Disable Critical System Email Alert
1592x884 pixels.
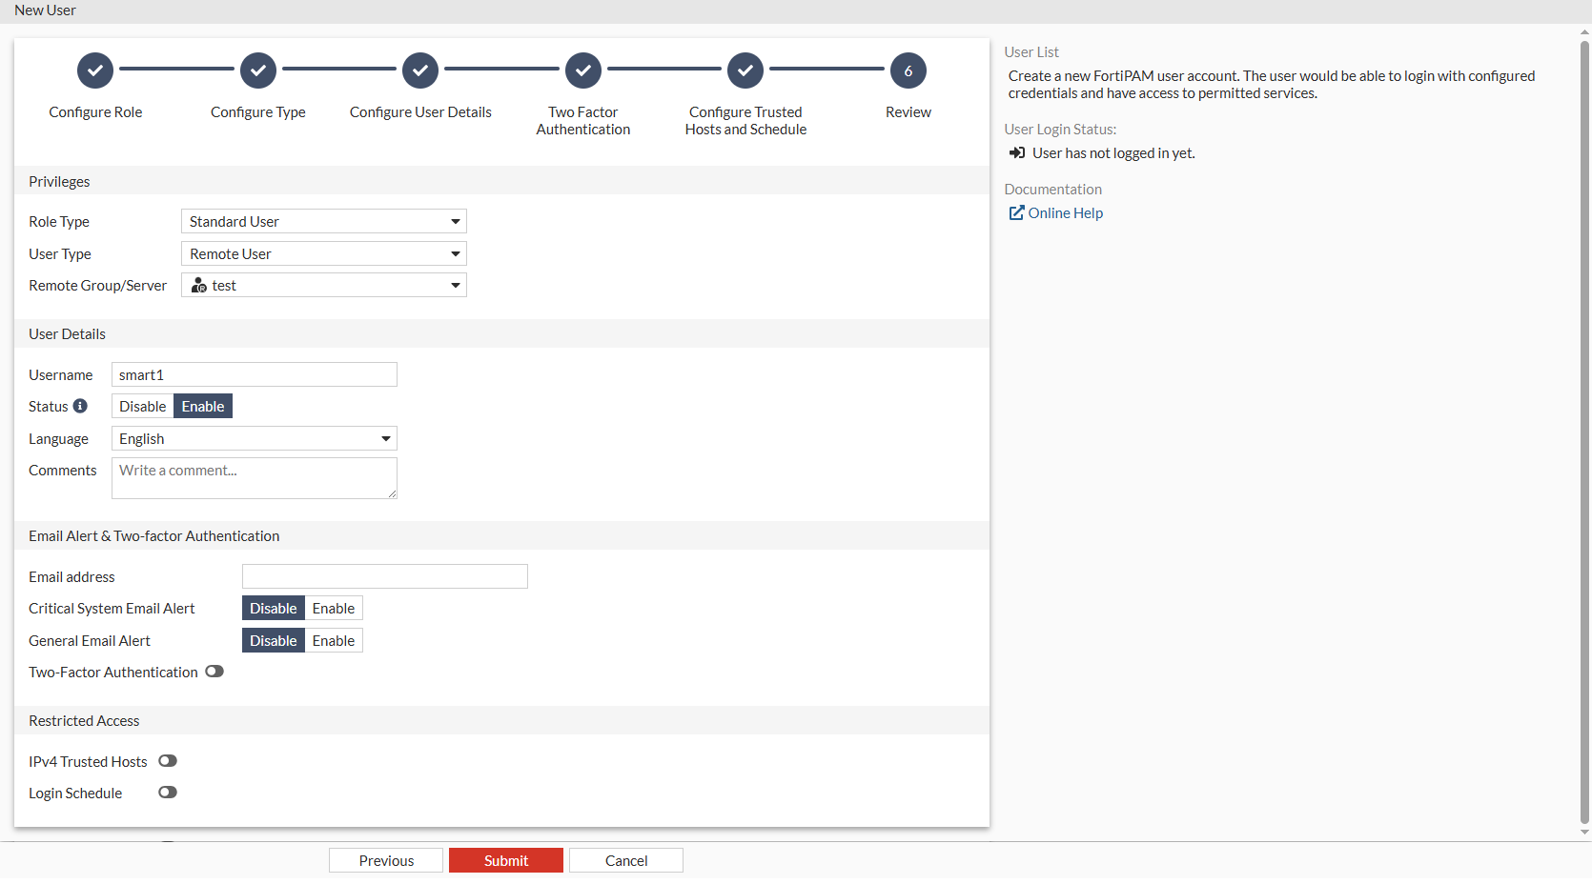(x=274, y=609)
